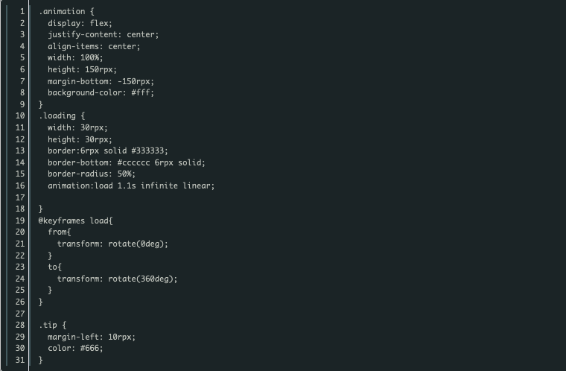This screenshot has width=566, height=371.
Task: Click the #fff background-color value
Action: pos(141,93)
